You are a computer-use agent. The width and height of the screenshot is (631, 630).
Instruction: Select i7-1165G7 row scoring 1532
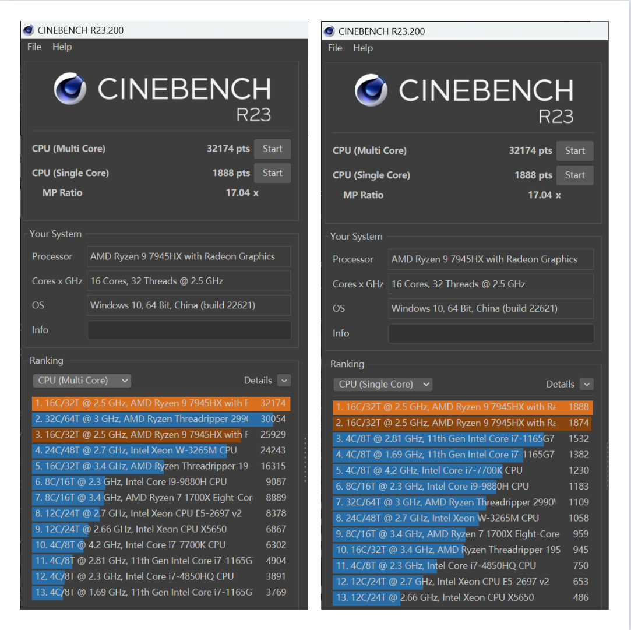pos(463,439)
